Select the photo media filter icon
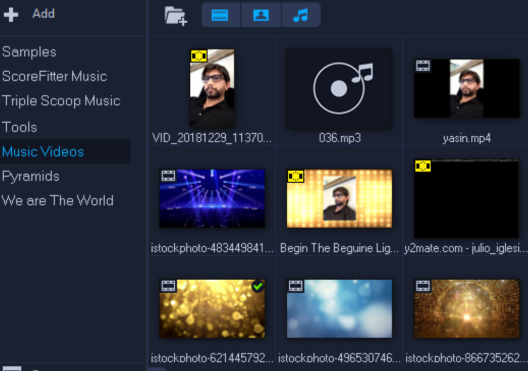The height and width of the screenshot is (371, 528). tap(261, 14)
